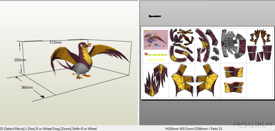Select the lower red-edged yellow part
This screenshot has width=275, height=131.
[234, 87]
